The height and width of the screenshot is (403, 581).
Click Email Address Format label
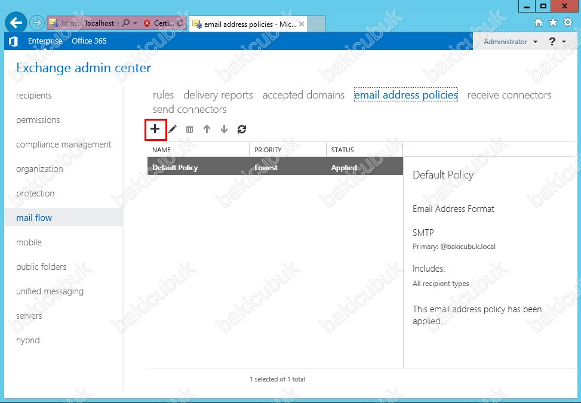point(453,209)
